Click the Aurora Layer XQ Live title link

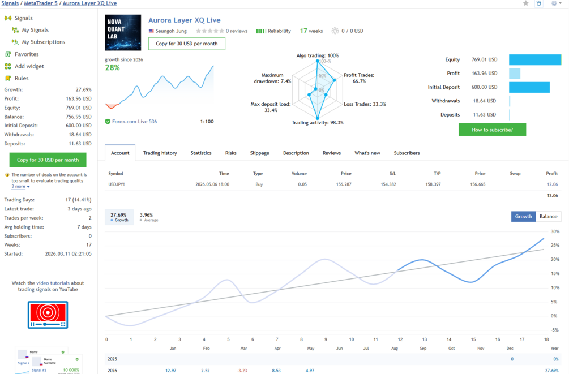pos(185,20)
